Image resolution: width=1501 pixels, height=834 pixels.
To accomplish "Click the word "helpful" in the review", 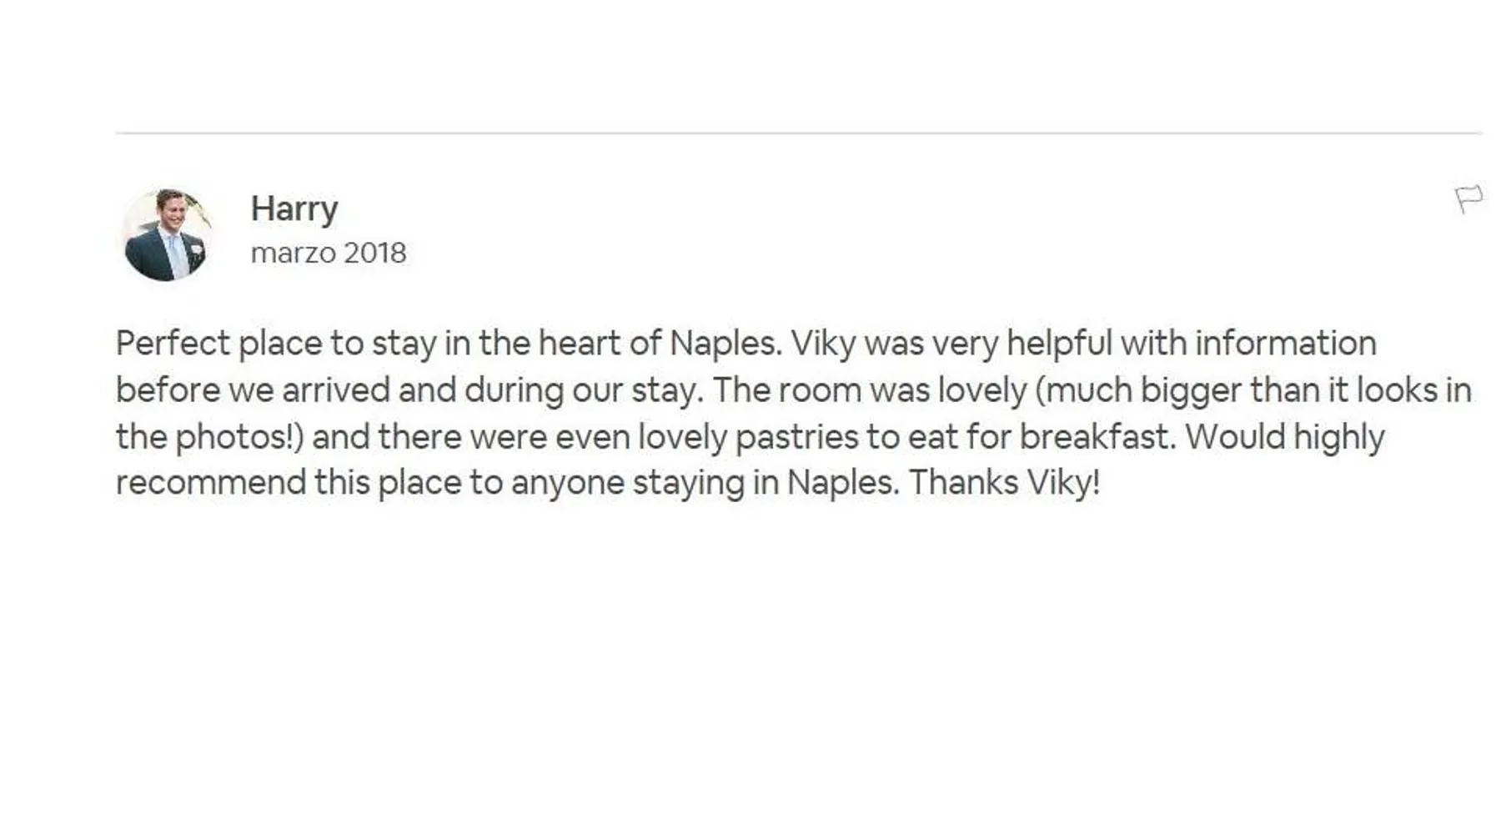I will click(x=1059, y=344).
